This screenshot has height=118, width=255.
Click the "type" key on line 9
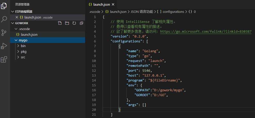click(133, 56)
